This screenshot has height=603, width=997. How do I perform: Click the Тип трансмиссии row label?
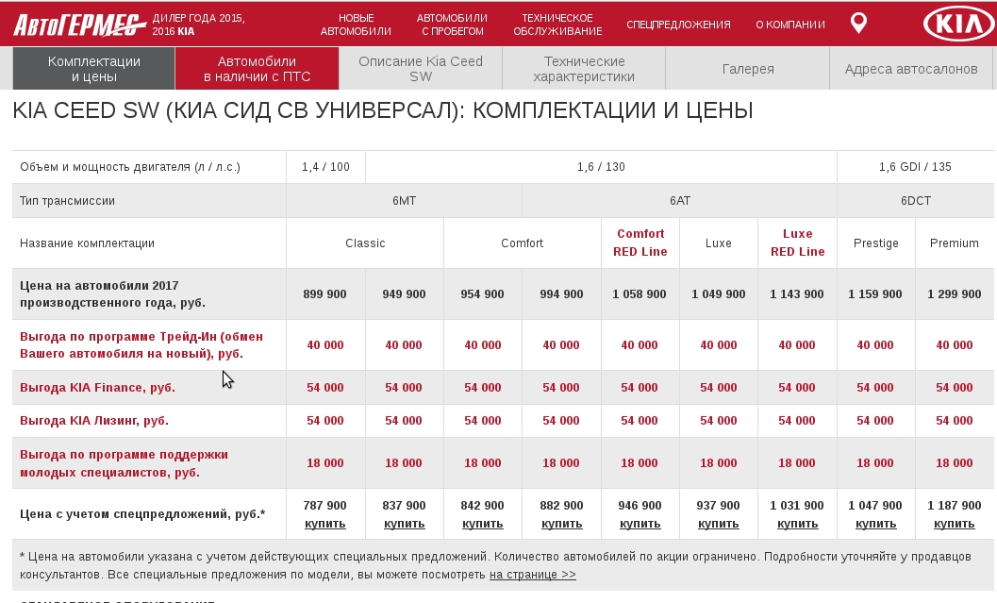[67, 200]
